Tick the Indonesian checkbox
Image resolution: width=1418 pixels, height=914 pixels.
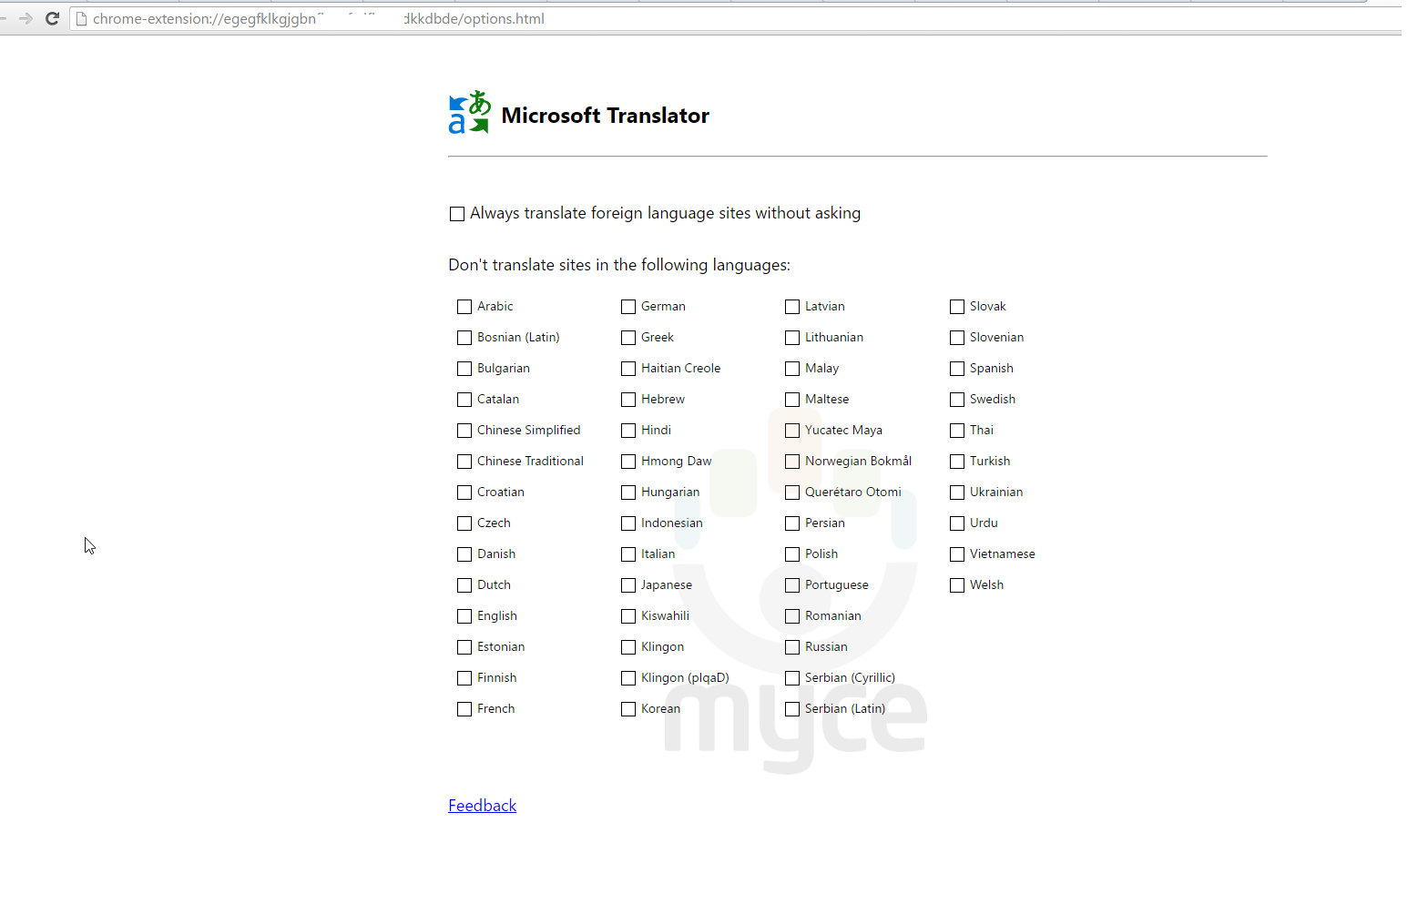tap(628, 523)
